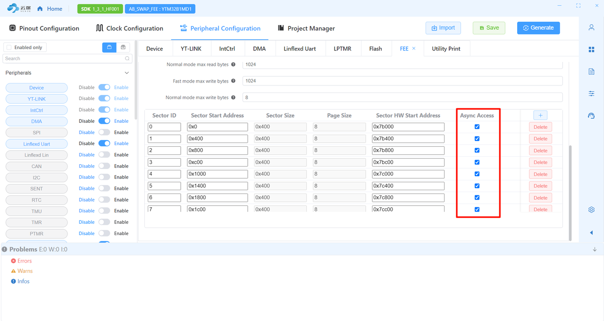Click Disable label for TMU
This screenshot has width=604, height=321.
click(87, 211)
